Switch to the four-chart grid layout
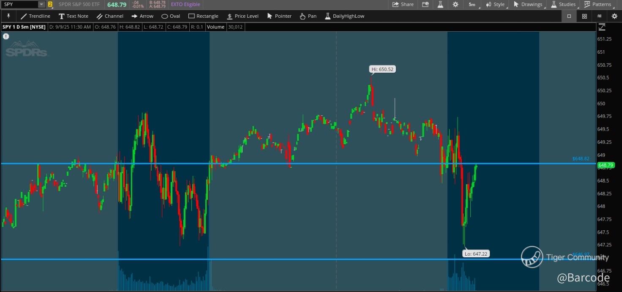 pos(584,16)
